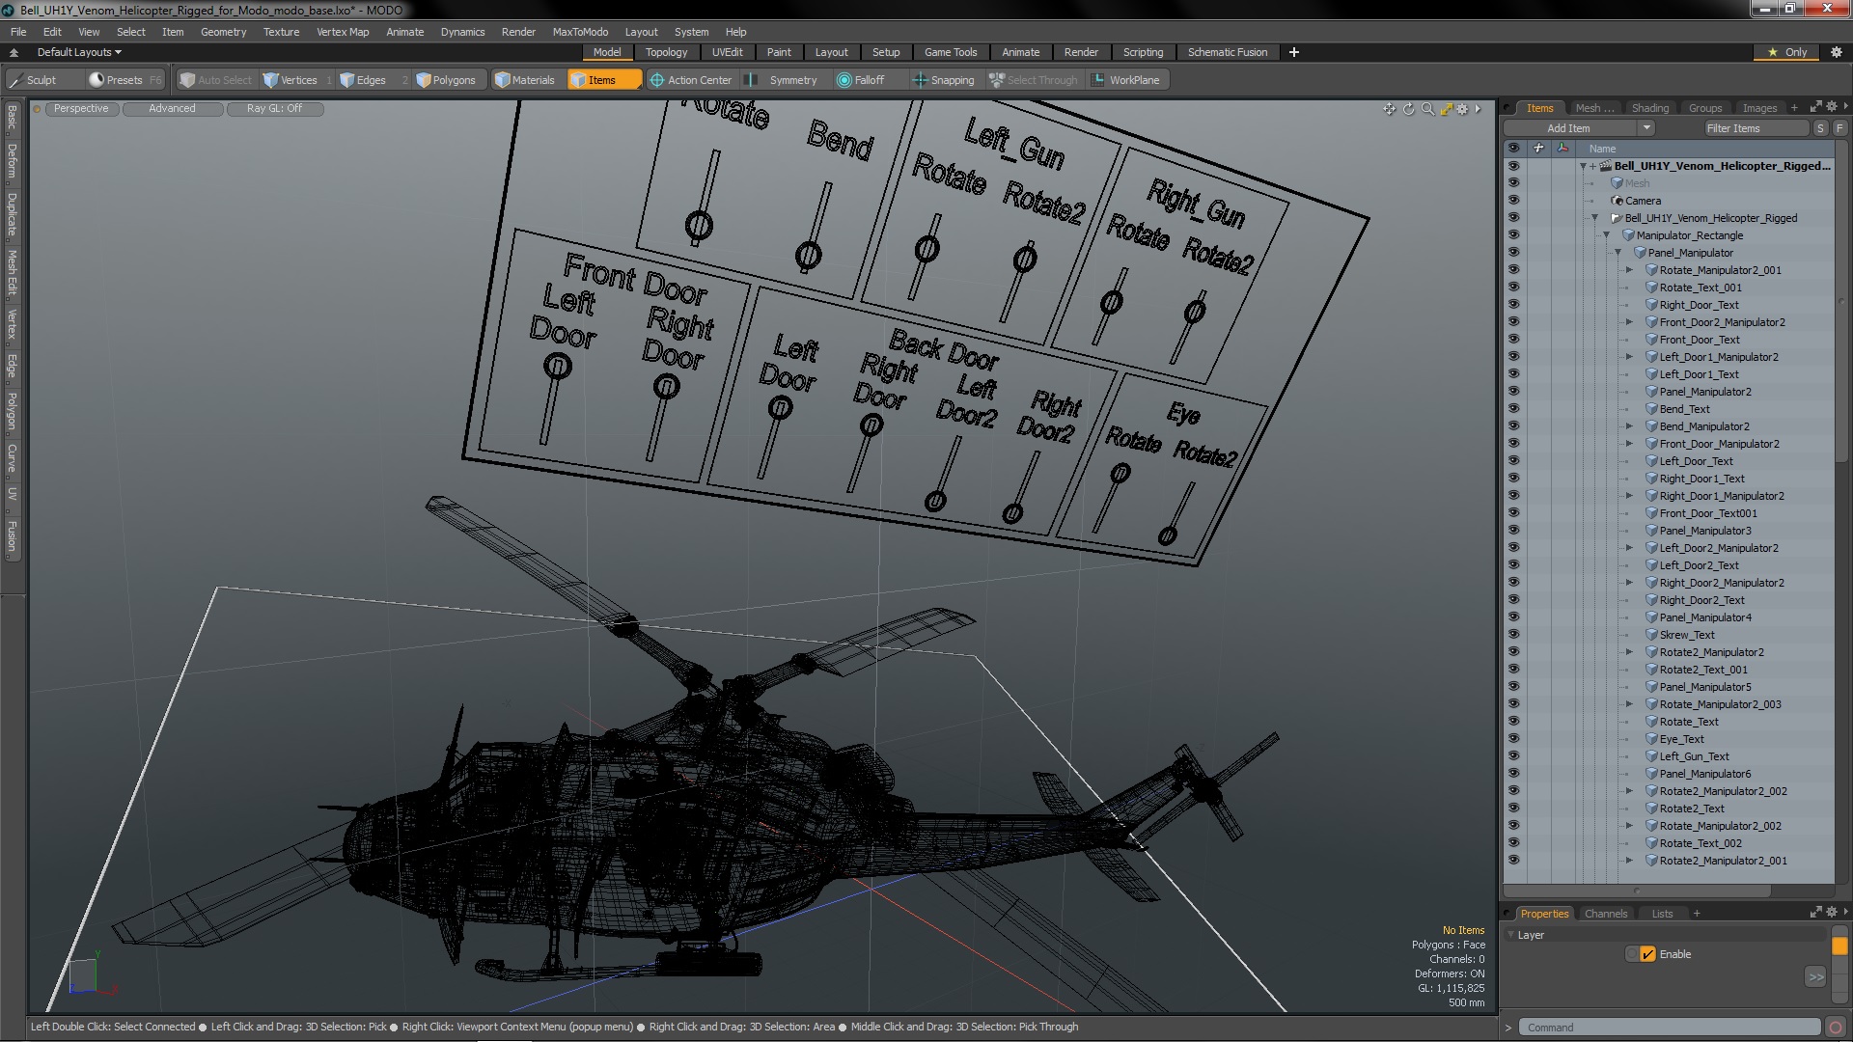Hide the Camera item via eye icon

(1513, 201)
